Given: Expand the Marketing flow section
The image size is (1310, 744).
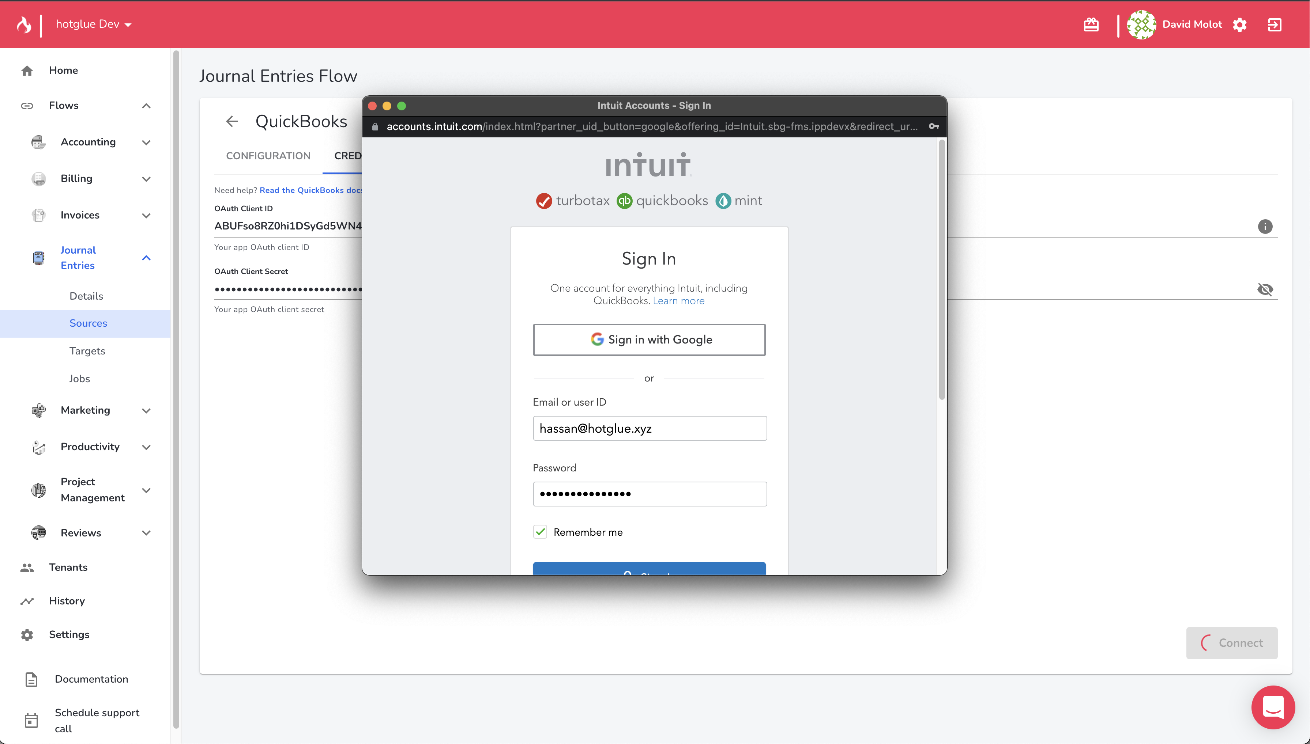Looking at the screenshot, I should pos(146,411).
